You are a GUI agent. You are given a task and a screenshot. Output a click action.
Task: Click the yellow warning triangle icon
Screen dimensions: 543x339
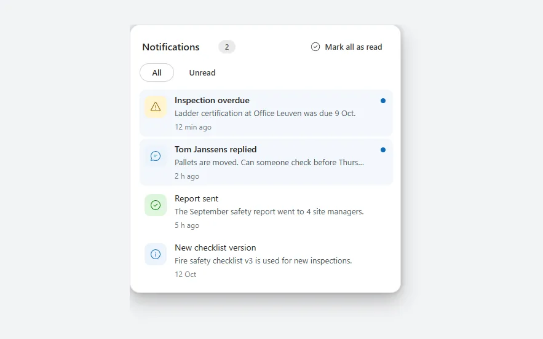coord(156,107)
